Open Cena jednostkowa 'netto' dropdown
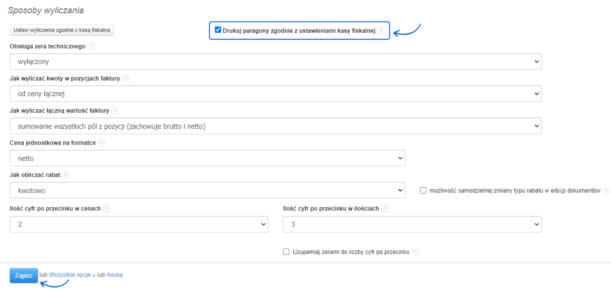This screenshot has width=611, height=291. [x=207, y=158]
